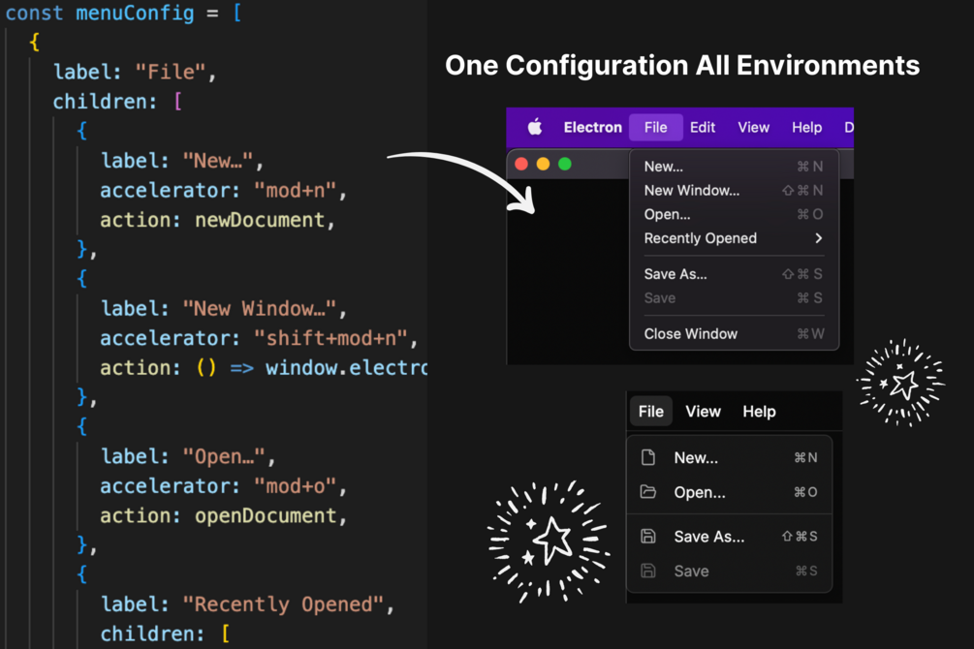Click the green traffic light window button

tap(565, 164)
